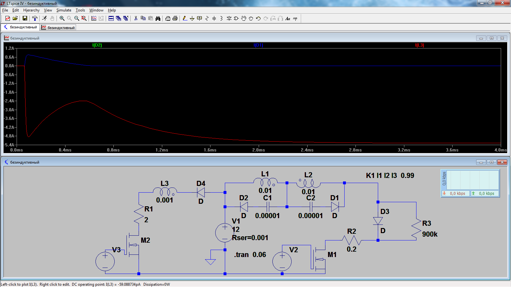Select the Zoom in magnifier tool
The height and width of the screenshot is (287, 511).
(x=62, y=18)
